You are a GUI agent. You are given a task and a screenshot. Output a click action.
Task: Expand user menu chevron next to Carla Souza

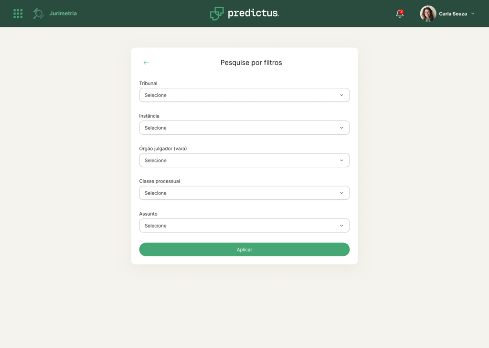point(473,13)
